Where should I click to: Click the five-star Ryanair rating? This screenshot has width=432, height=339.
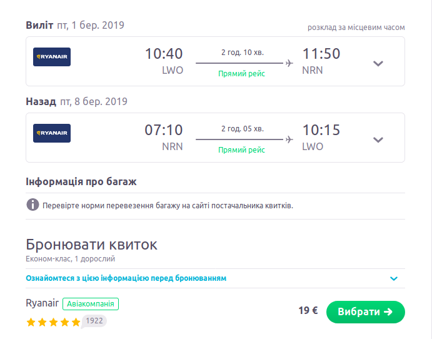tap(53, 322)
